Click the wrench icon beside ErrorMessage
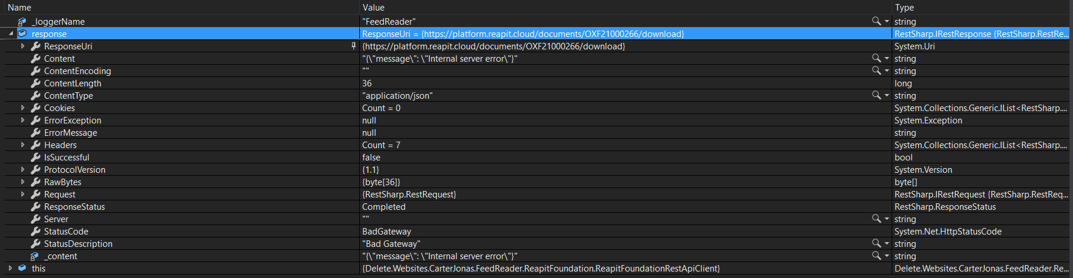 (35, 132)
